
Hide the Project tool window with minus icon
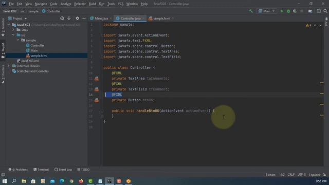pos(84,18)
